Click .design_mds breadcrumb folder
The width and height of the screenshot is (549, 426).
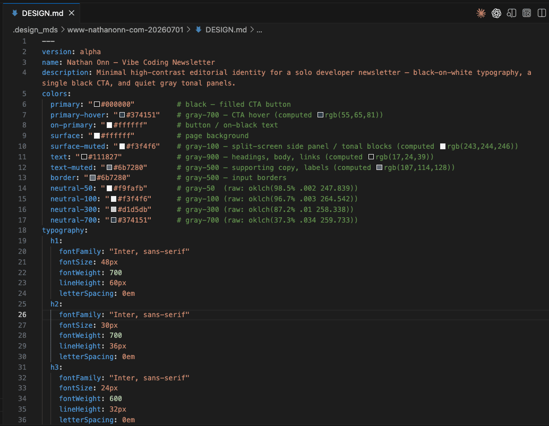coord(36,30)
